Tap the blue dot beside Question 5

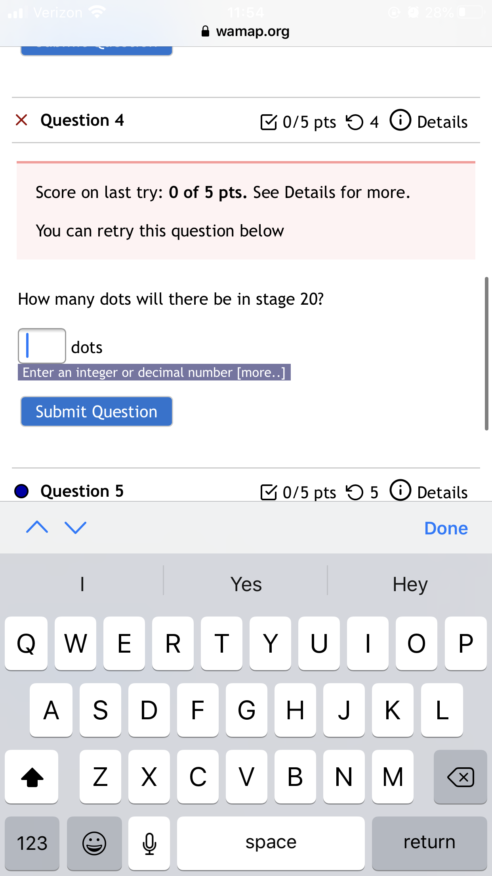(21, 491)
